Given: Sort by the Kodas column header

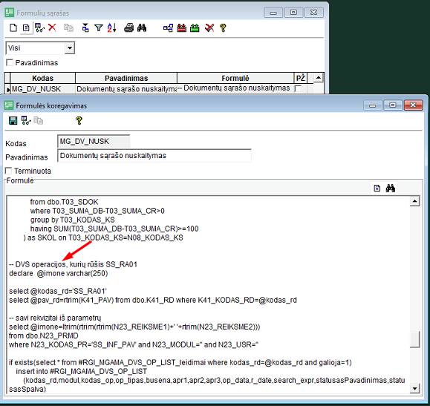Looking at the screenshot, I should 43,78.
